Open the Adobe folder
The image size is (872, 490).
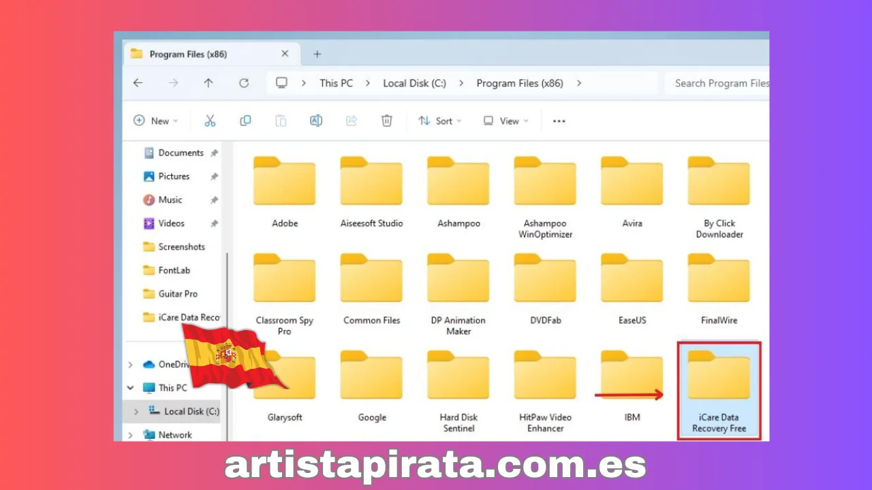pyautogui.click(x=285, y=192)
